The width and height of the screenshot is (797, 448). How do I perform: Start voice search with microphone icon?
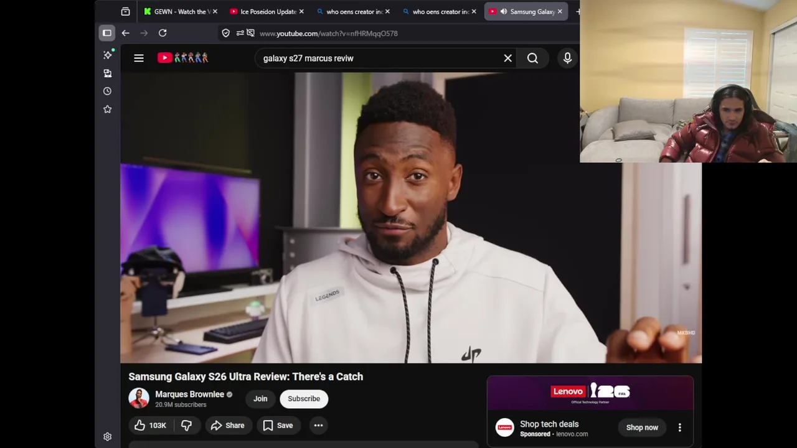point(567,58)
